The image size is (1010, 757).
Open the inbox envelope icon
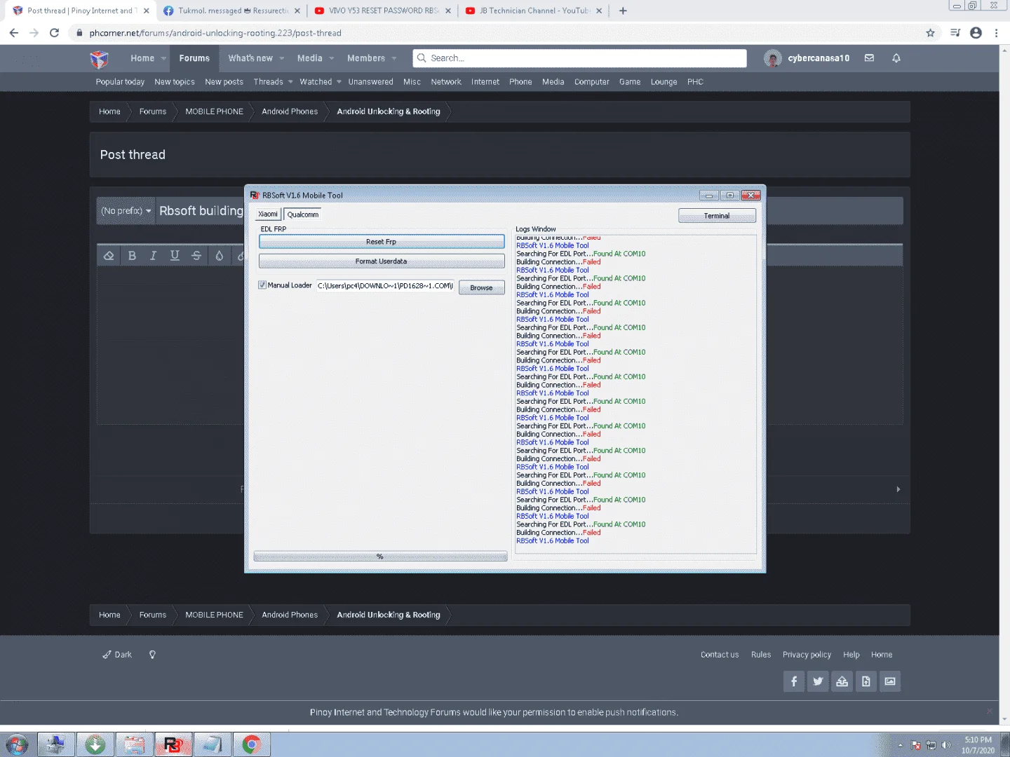pyautogui.click(x=869, y=58)
